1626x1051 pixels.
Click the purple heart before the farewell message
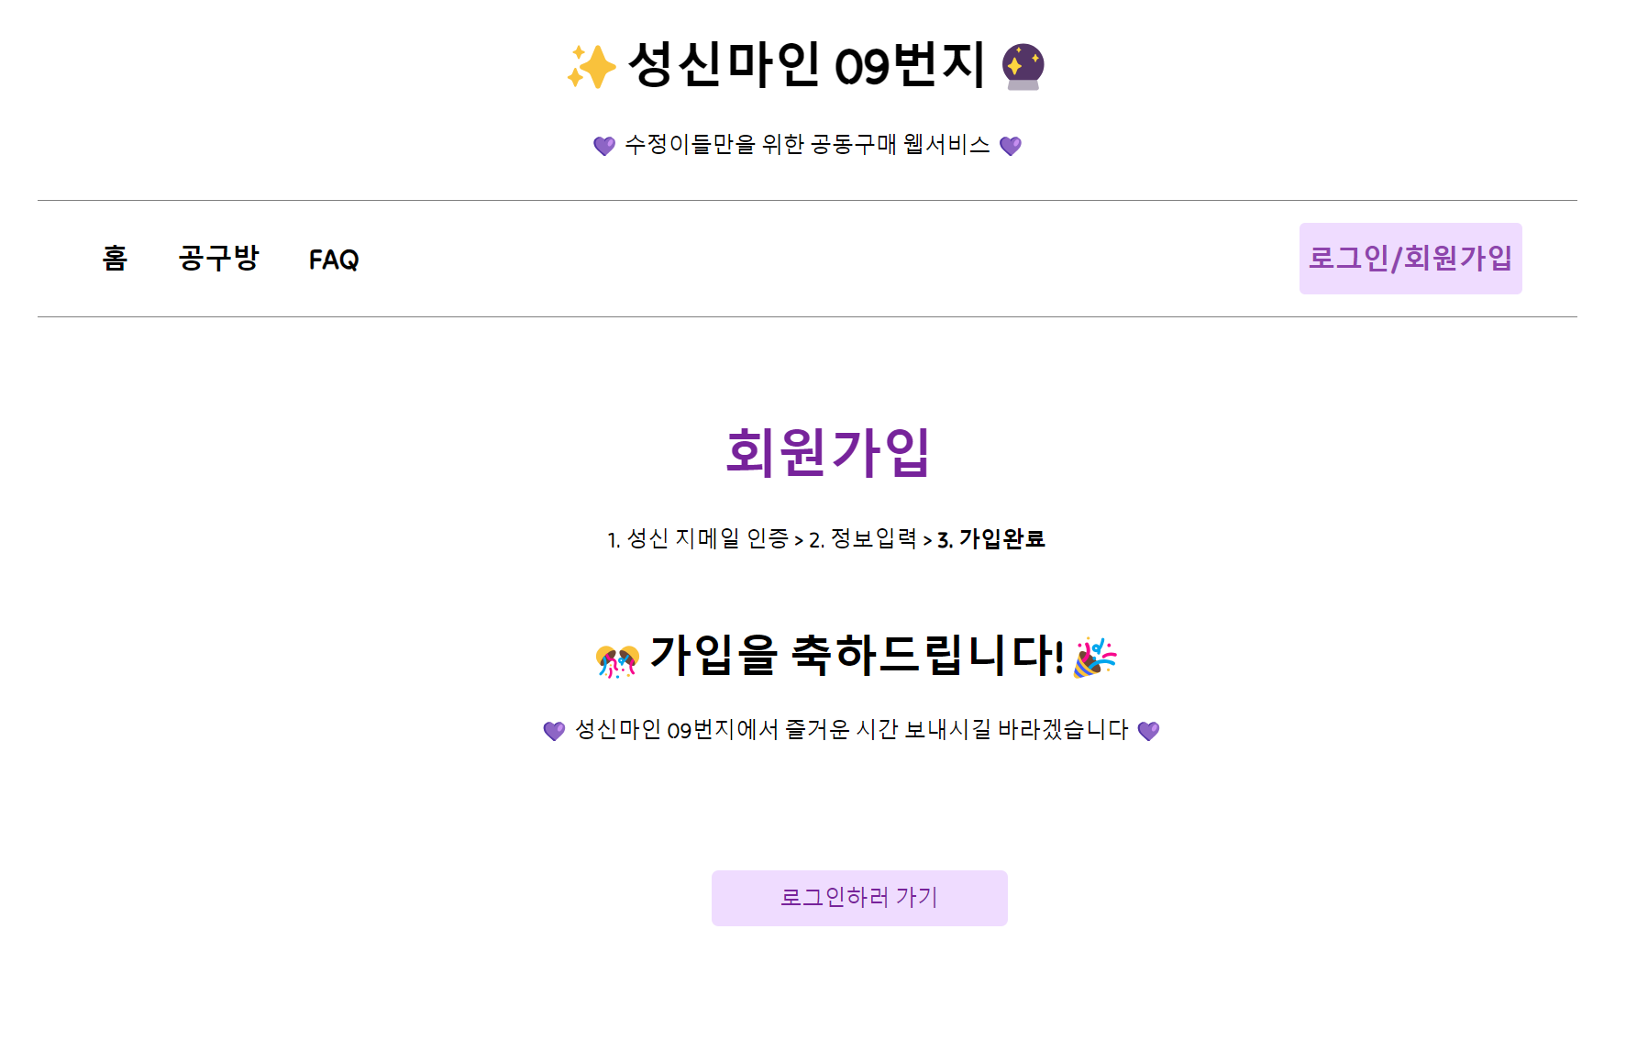click(555, 730)
